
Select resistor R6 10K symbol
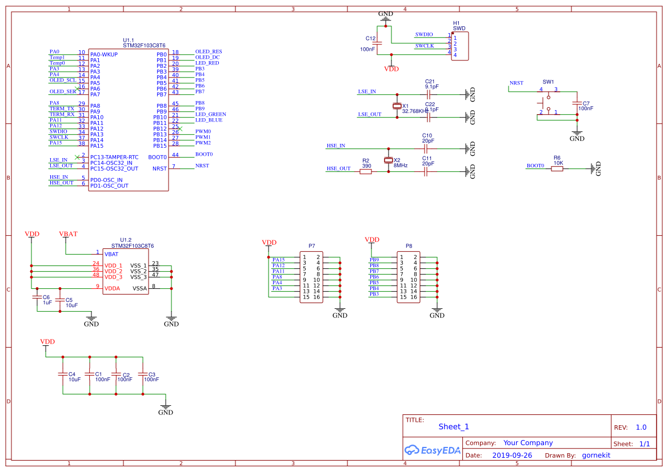tap(557, 168)
